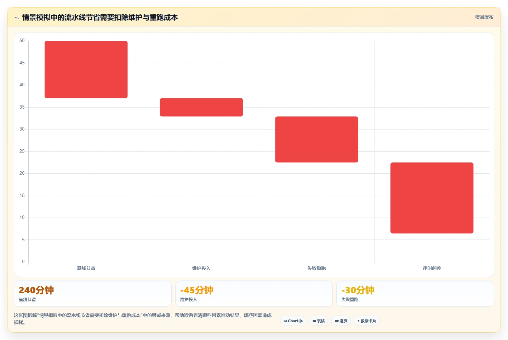Click the 进度 tag chip

click(341, 321)
